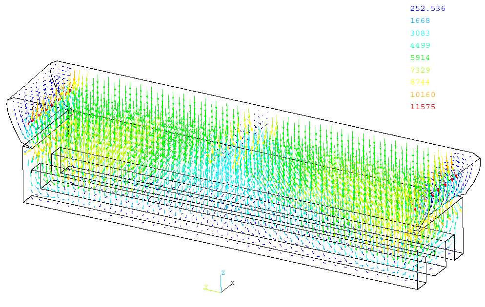Click the X axis label on the triad
The image size is (485, 307).
point(233,283)
